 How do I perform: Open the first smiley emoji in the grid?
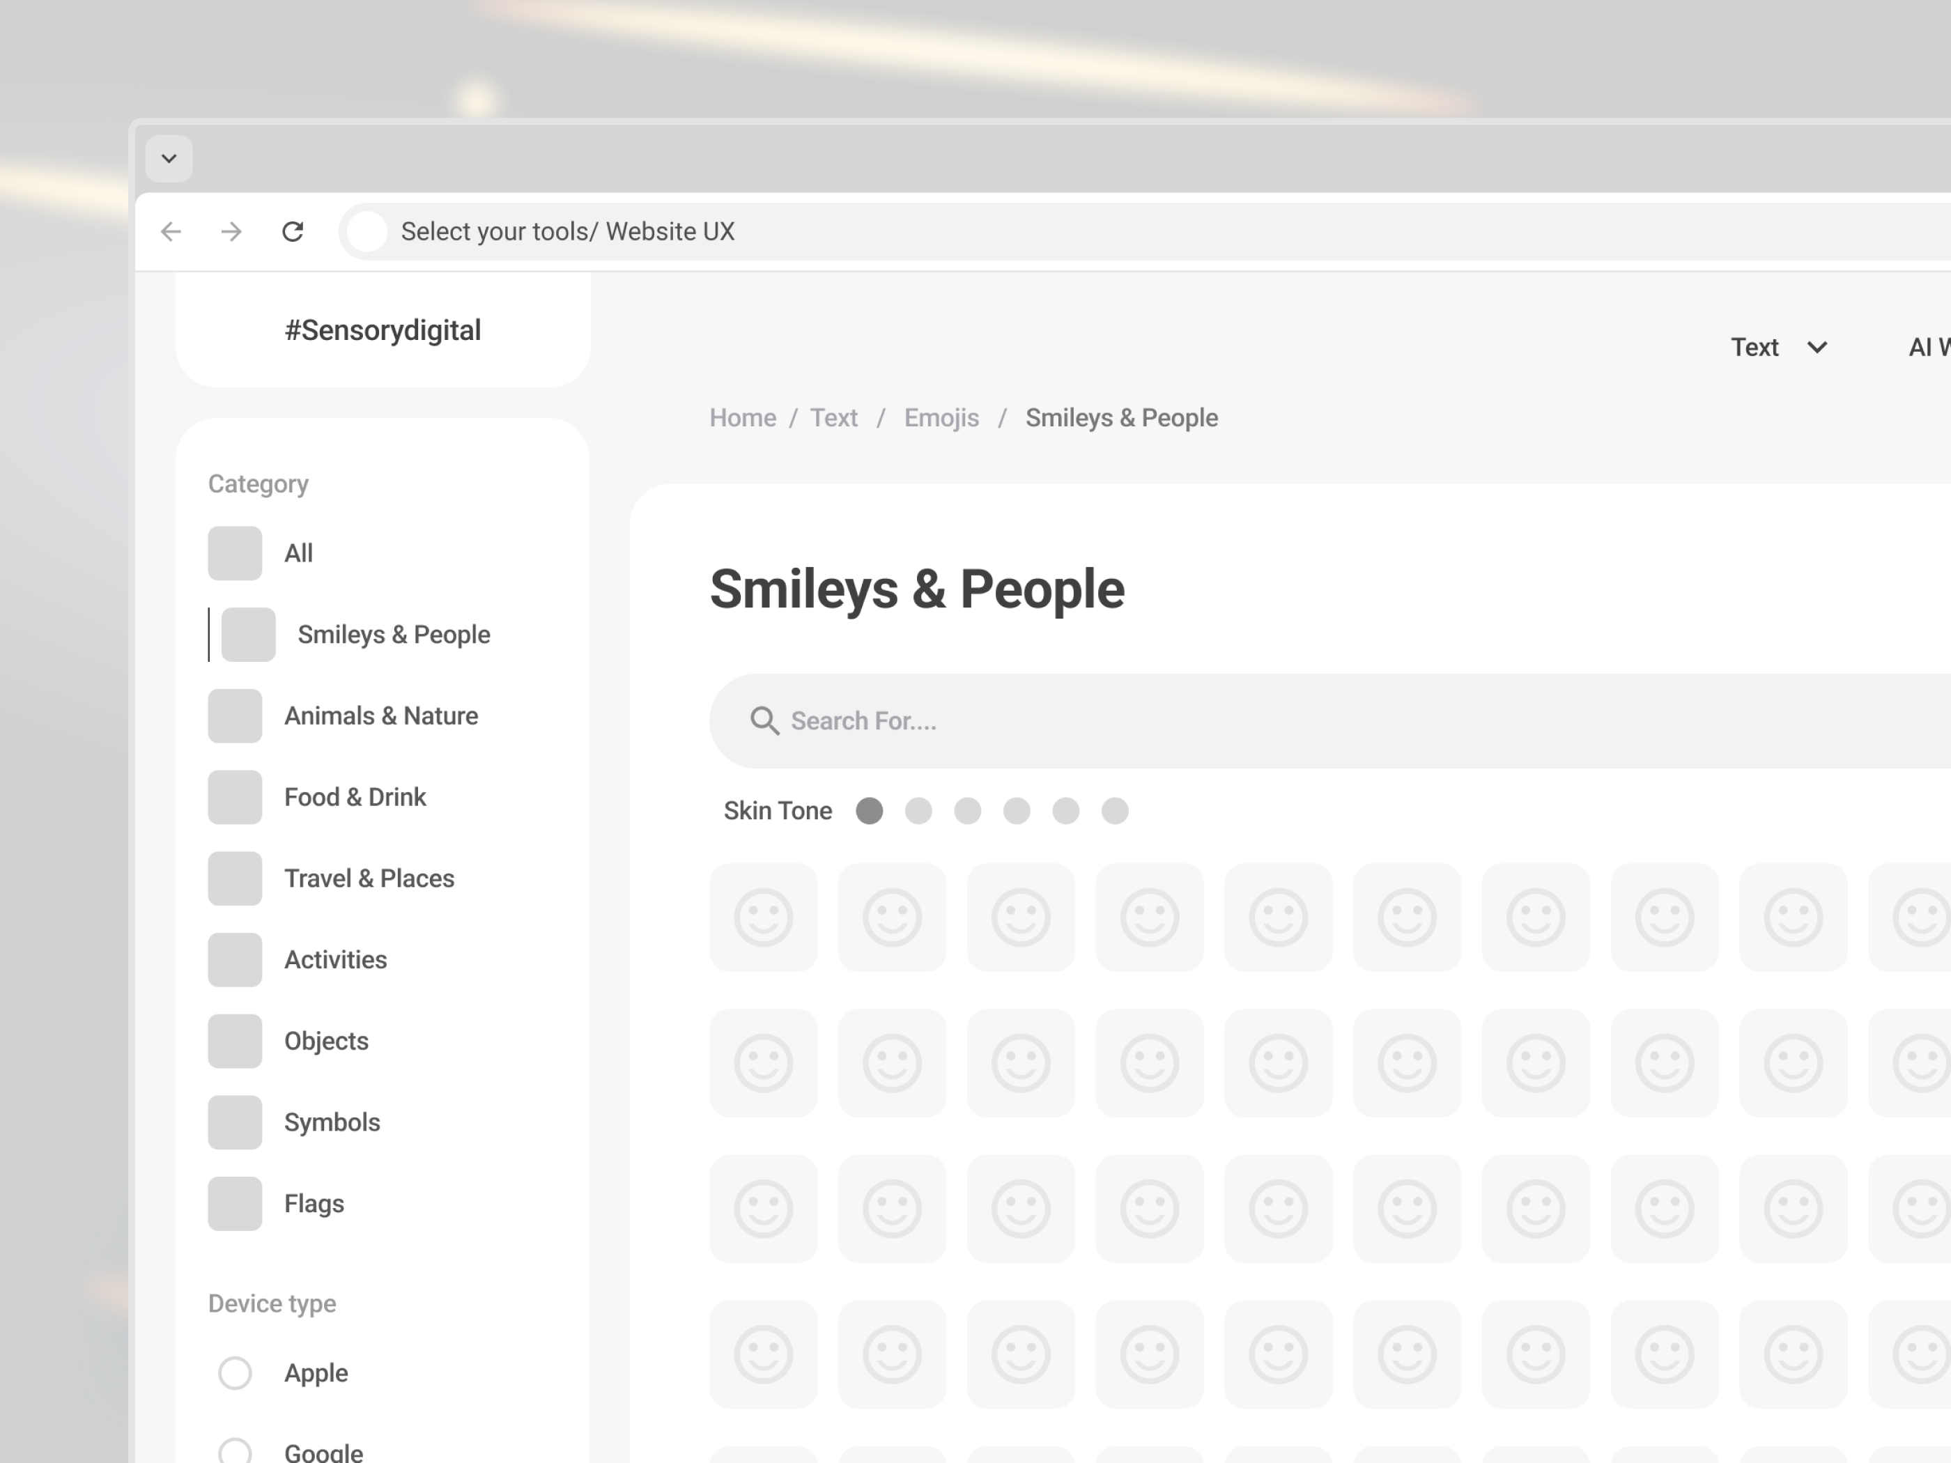coord(763,917)
